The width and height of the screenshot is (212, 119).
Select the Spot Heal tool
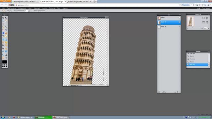(x=6, y=49)
